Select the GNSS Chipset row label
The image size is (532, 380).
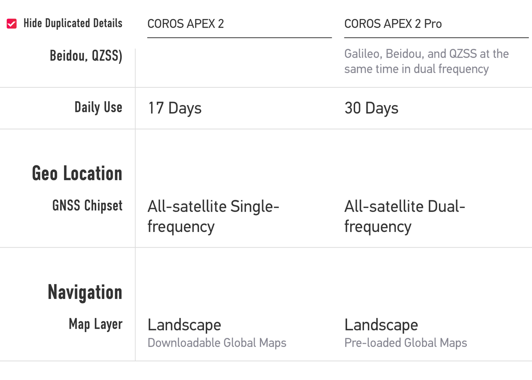(x=87, y=205)
